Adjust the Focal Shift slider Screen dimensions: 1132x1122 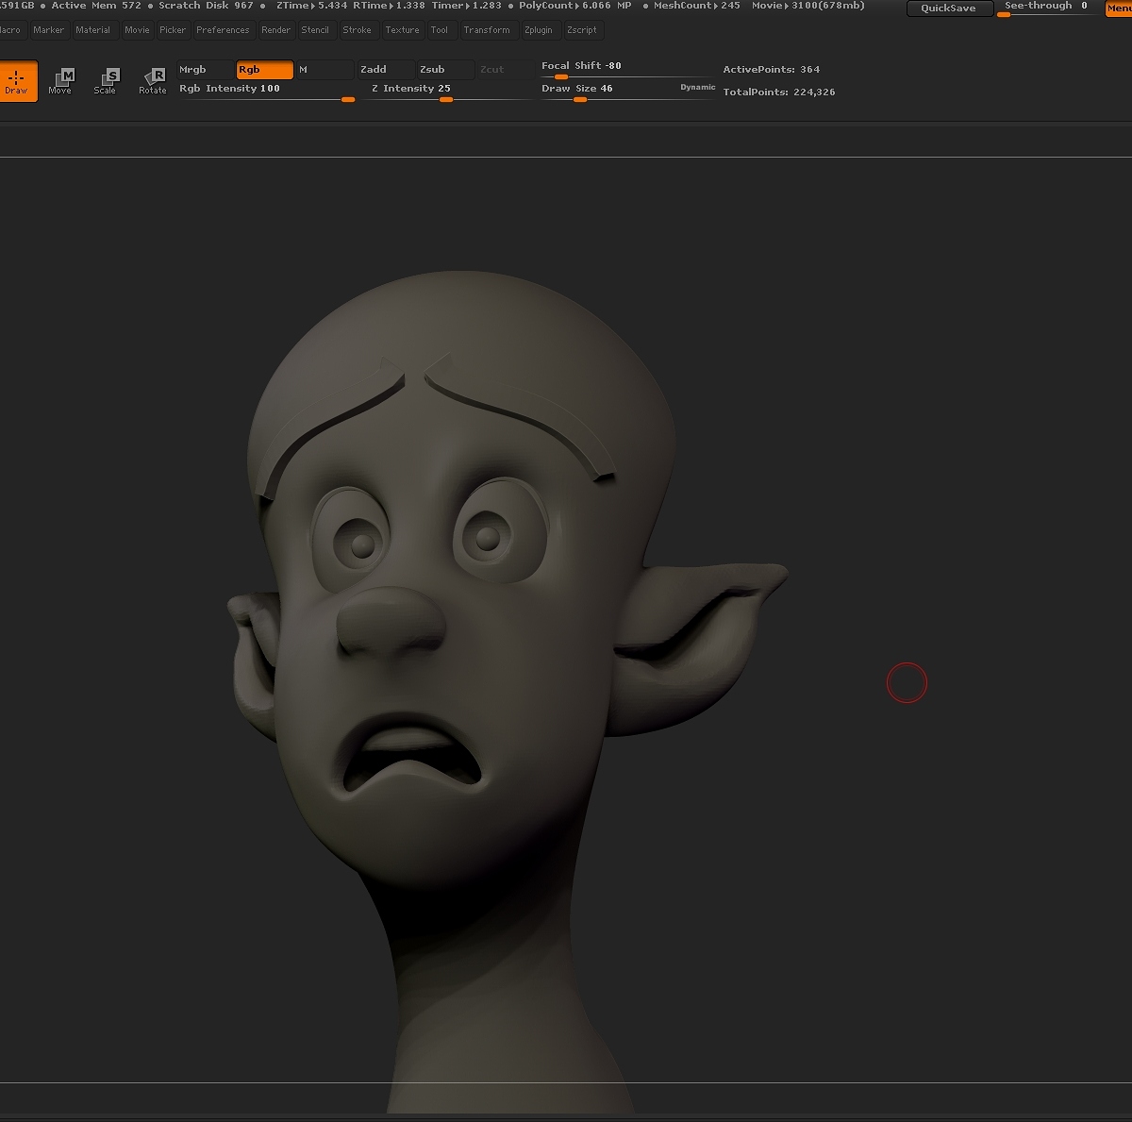(626, 69)
